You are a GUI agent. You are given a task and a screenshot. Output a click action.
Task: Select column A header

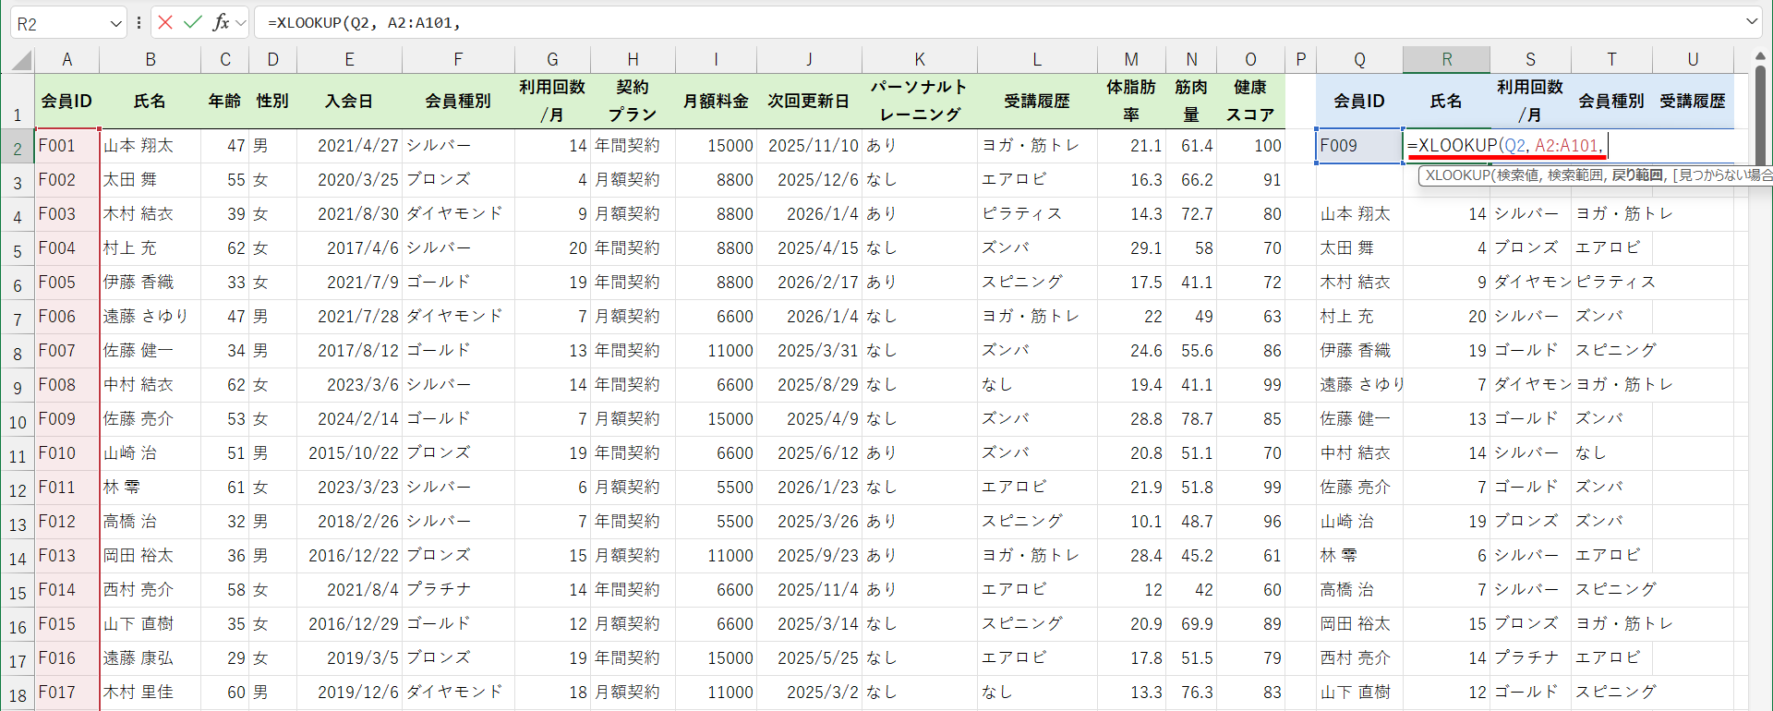click(67, 60)
